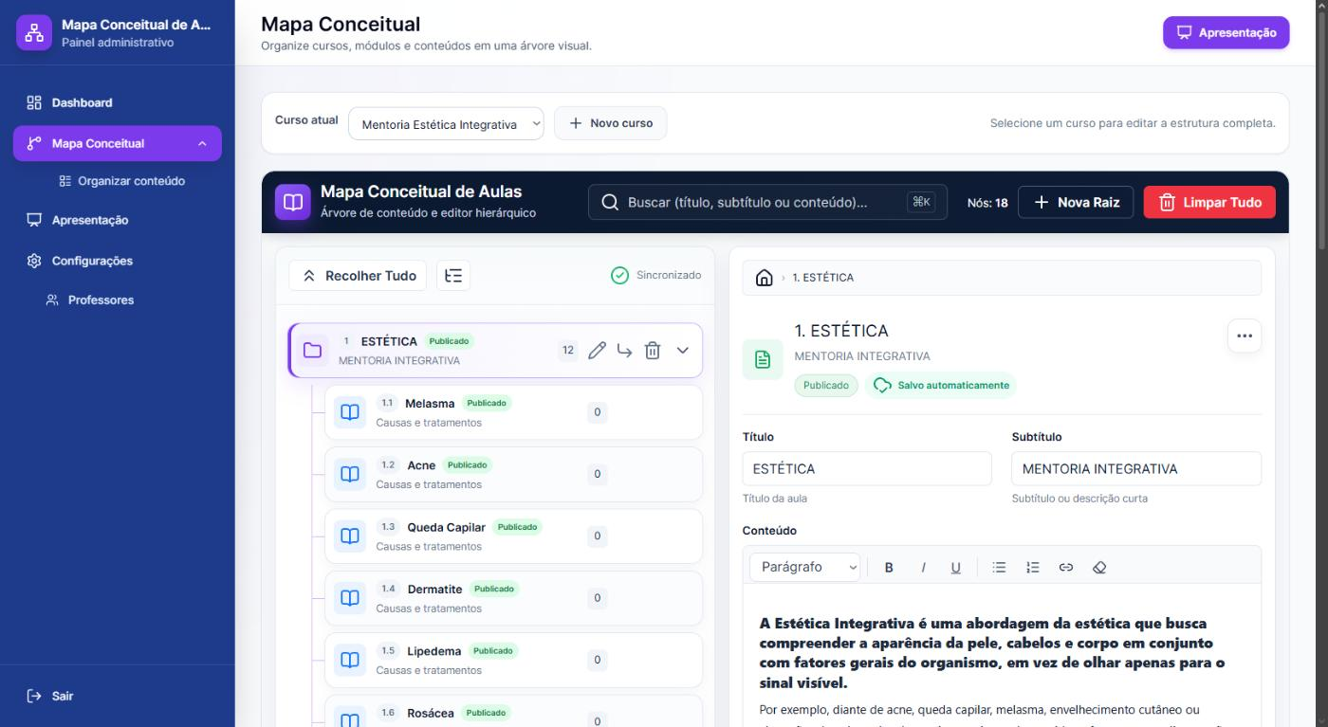The width and height of the screenshot is (1328, 727).
Task: Click the red Limpar Tudo button
Action: pos(1209,202)
